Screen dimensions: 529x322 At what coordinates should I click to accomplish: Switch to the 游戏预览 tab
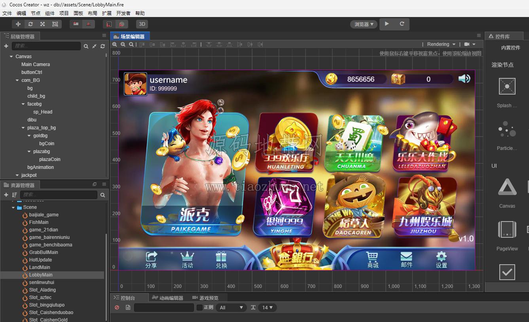[x=206, y=298]
